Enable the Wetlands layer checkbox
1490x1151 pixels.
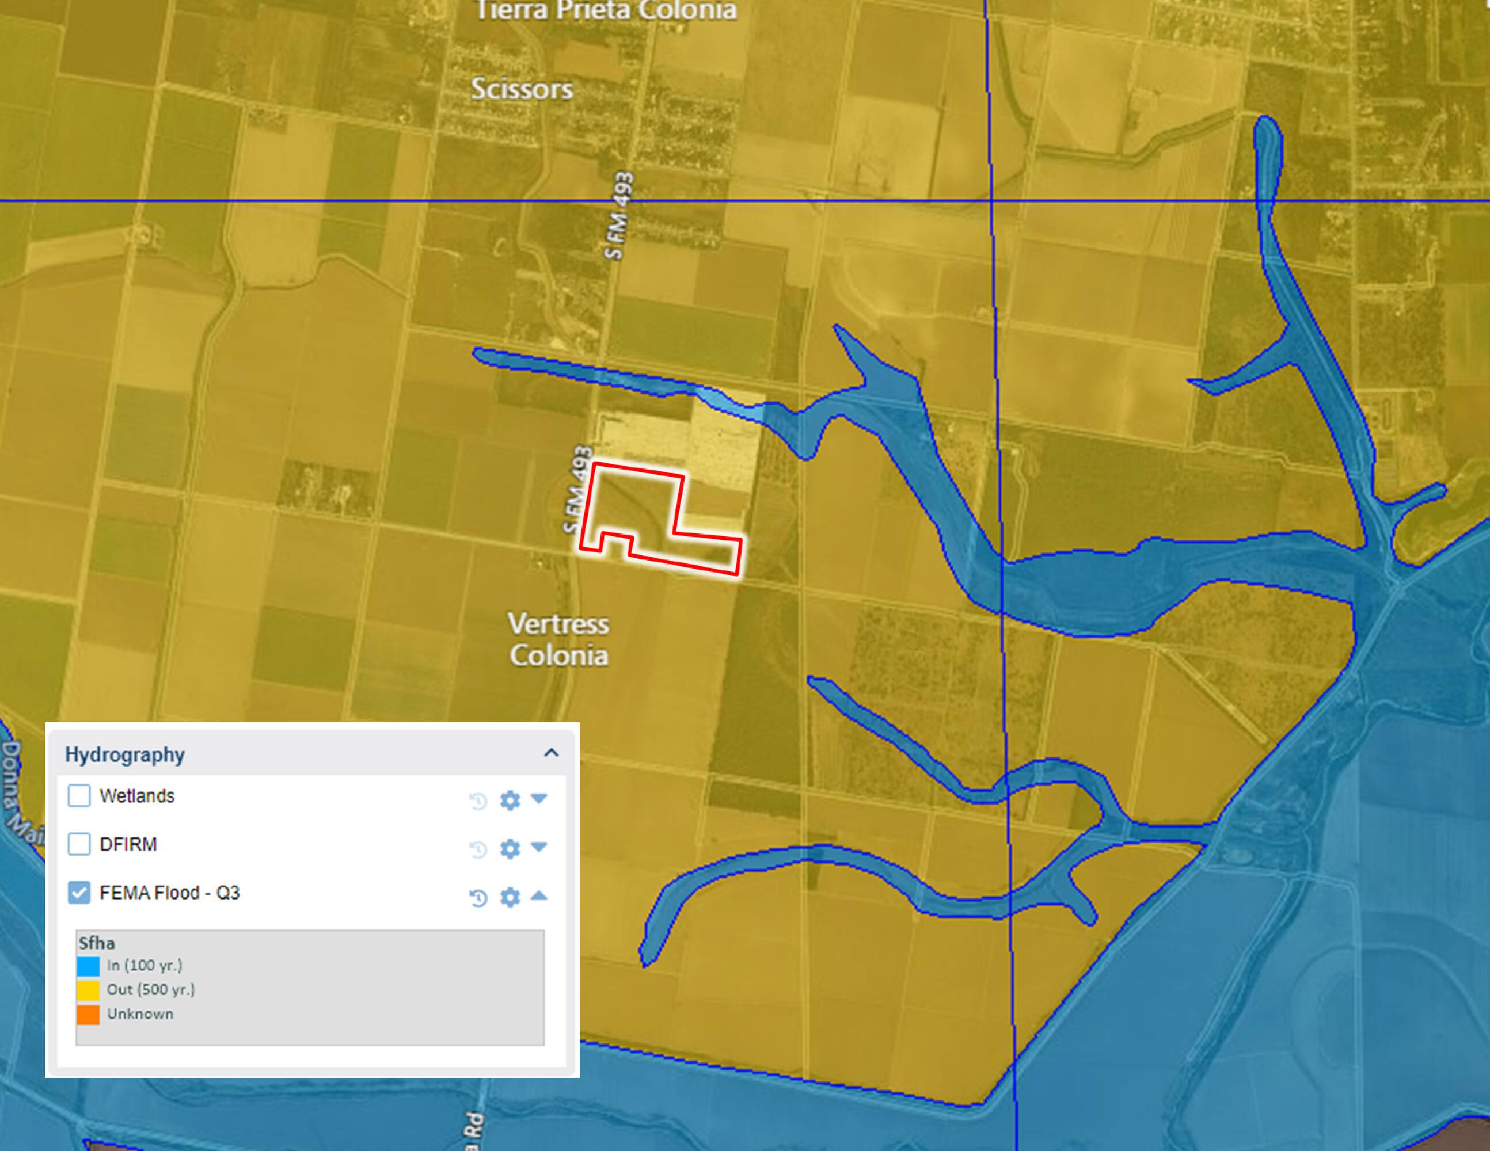[79, 795]
